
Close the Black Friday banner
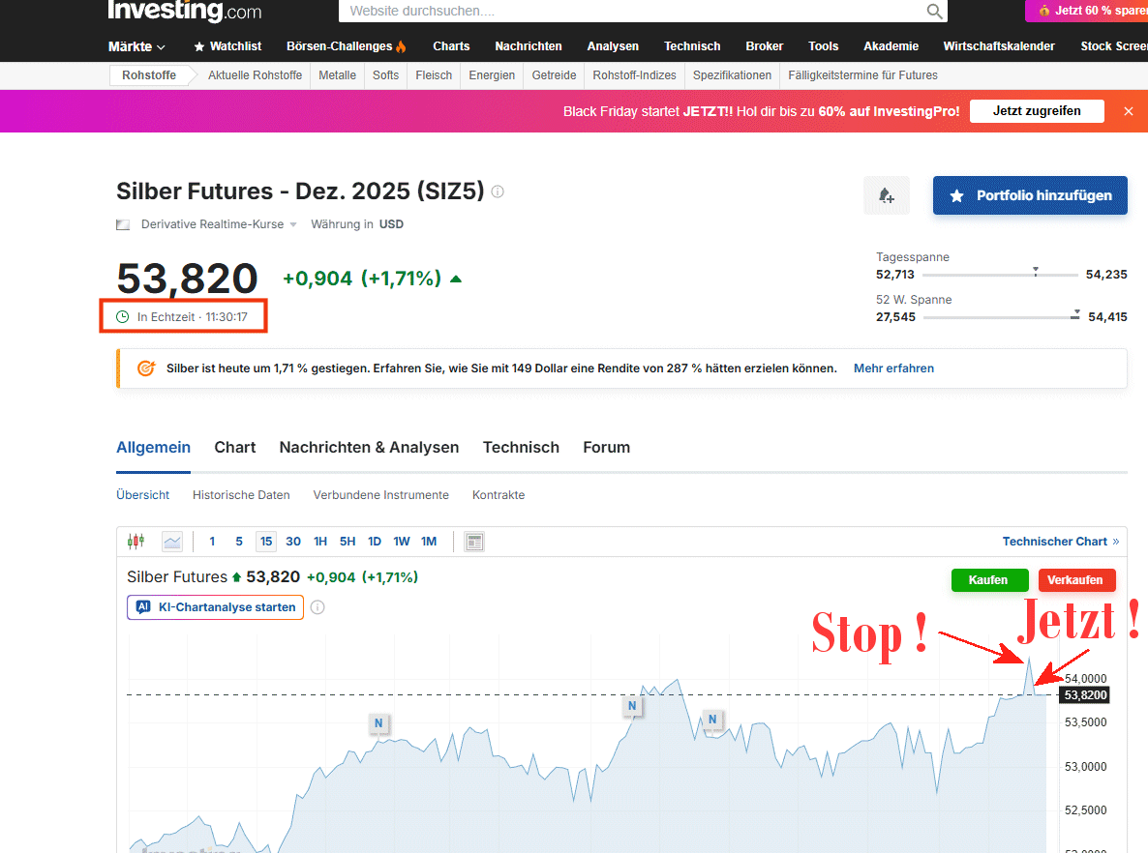point(1129,111)
